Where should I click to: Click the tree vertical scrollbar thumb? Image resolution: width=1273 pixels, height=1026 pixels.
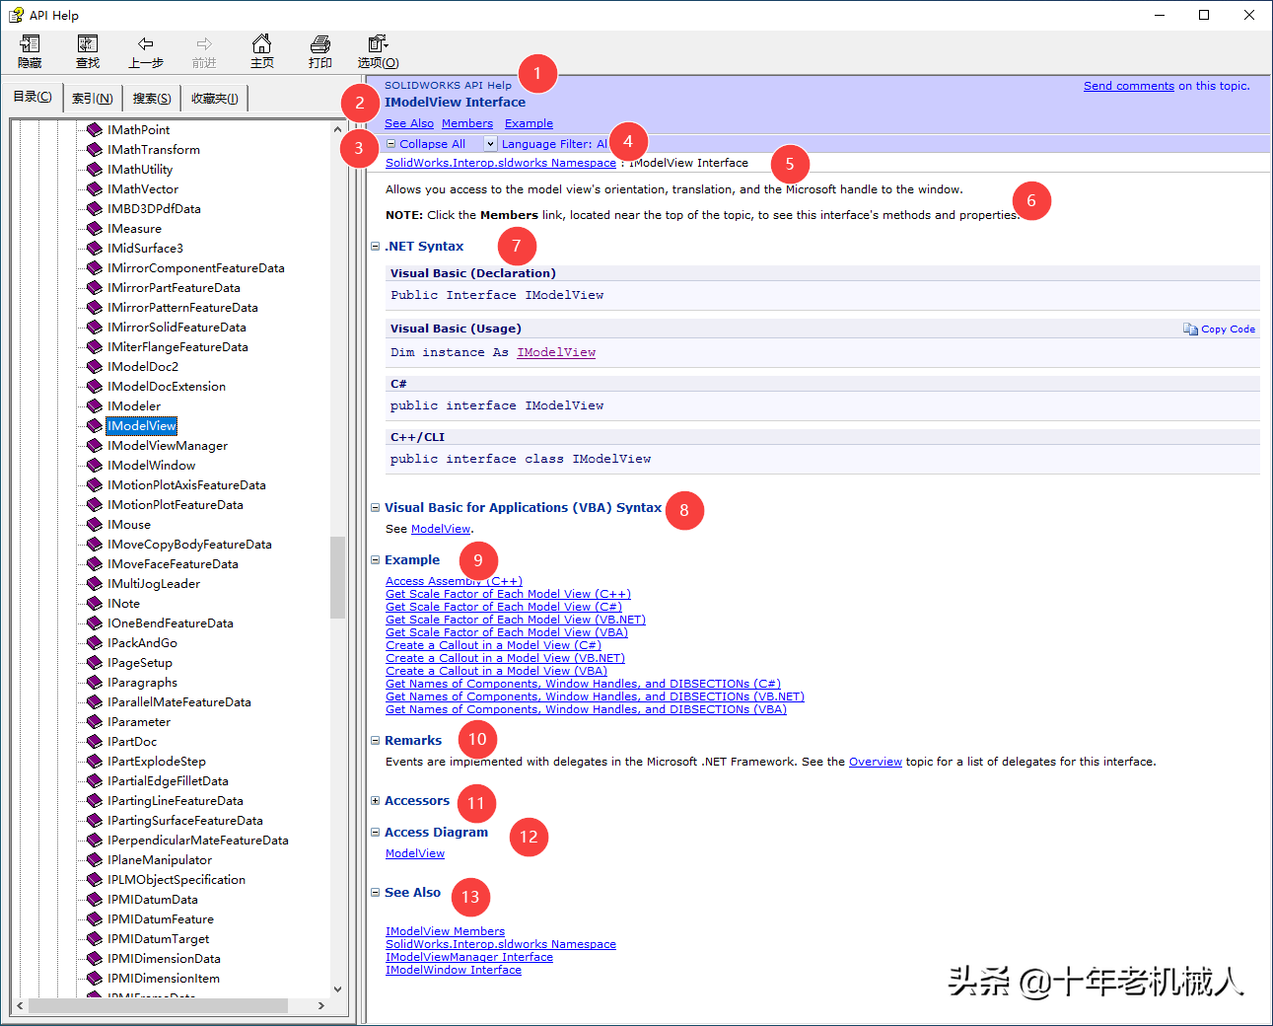(337, 577)
